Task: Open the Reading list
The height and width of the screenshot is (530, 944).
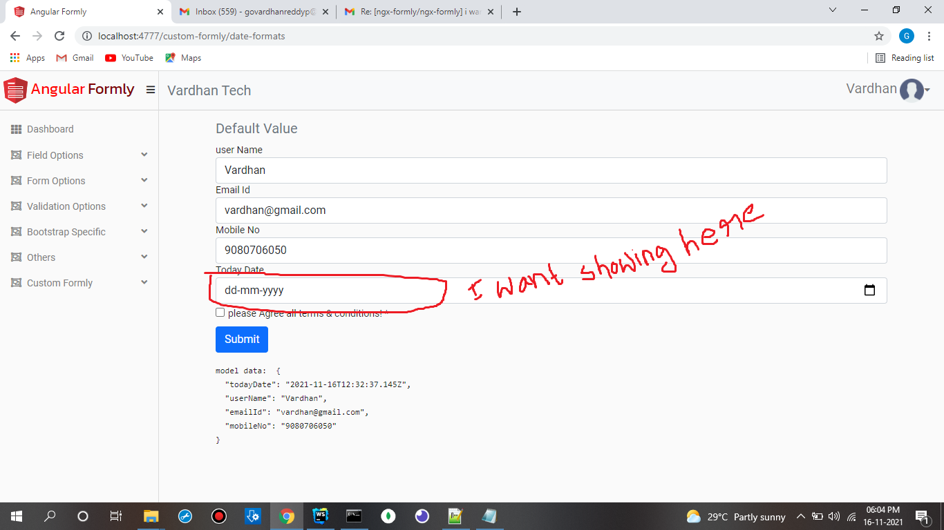Action: pyautogui.click(x=904, y=58)
